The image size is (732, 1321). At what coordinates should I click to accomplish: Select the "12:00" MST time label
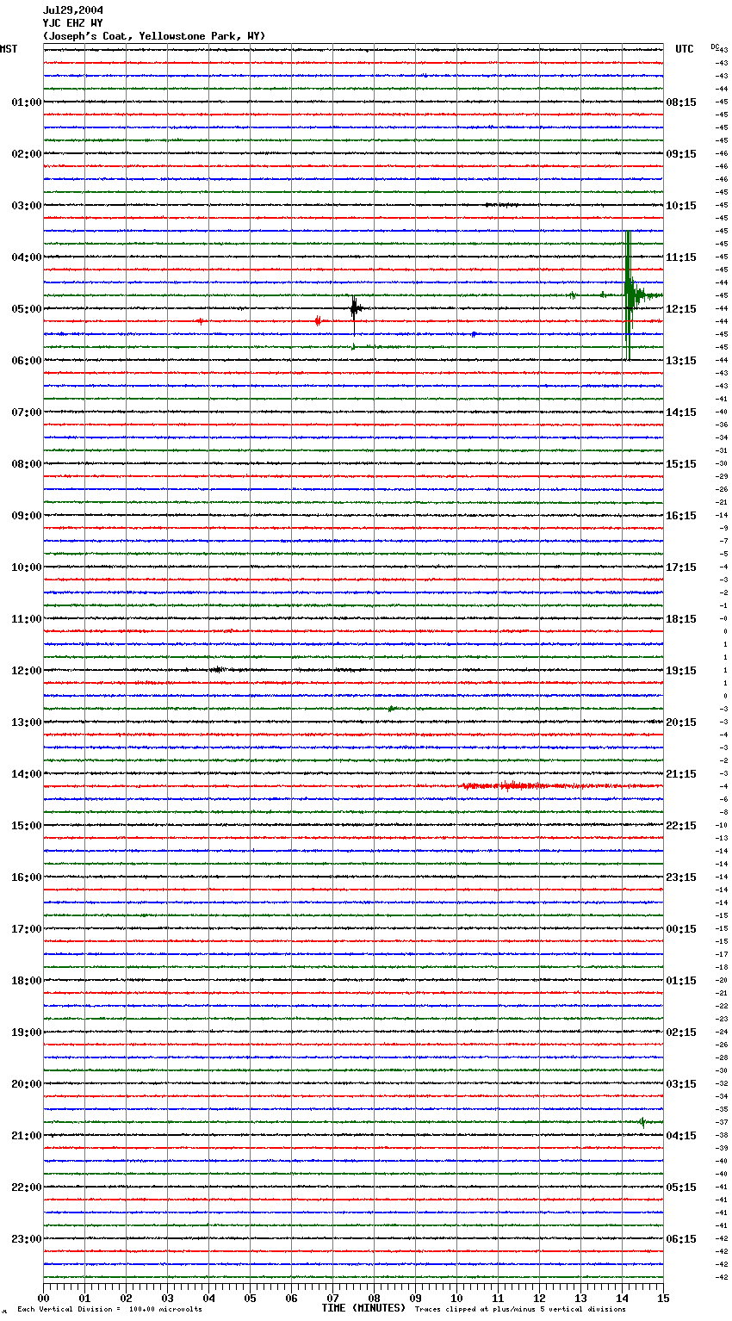[x=27, y=671]
